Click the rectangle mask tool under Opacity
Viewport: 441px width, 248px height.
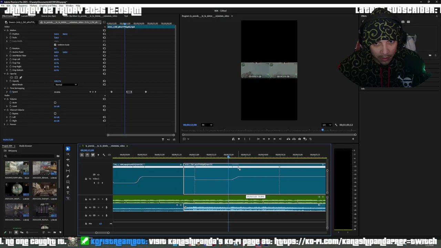coord(16,77)
